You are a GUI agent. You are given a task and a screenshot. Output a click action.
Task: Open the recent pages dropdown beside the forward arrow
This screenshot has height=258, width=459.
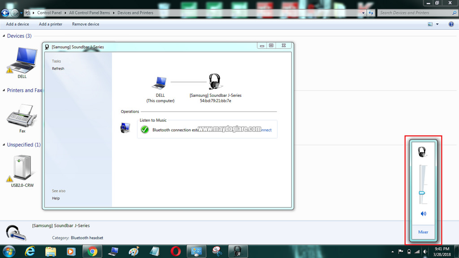pos(21,13)
